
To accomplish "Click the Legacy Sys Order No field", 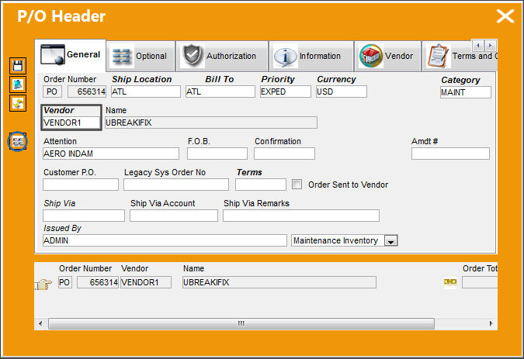I will (x=176, y=185).
